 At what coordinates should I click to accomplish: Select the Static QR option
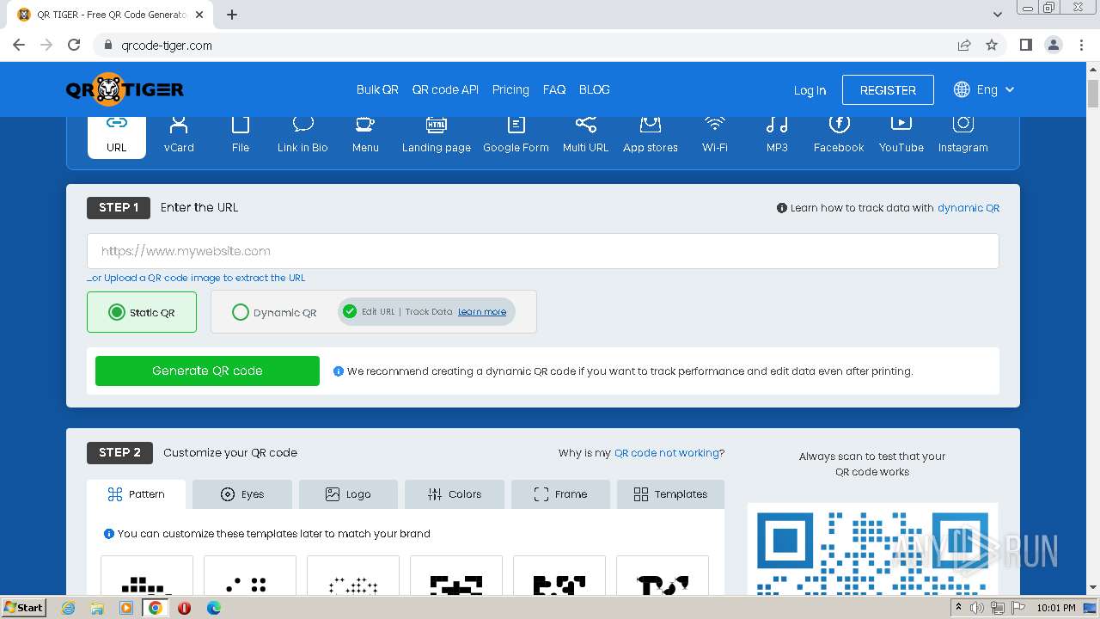(142, 312)
